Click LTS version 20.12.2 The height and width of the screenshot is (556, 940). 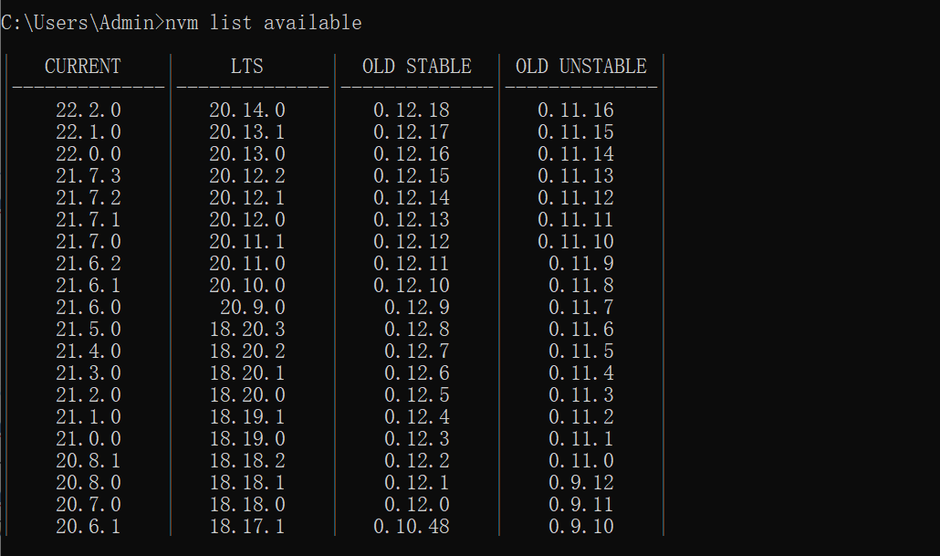pos(247,175)
